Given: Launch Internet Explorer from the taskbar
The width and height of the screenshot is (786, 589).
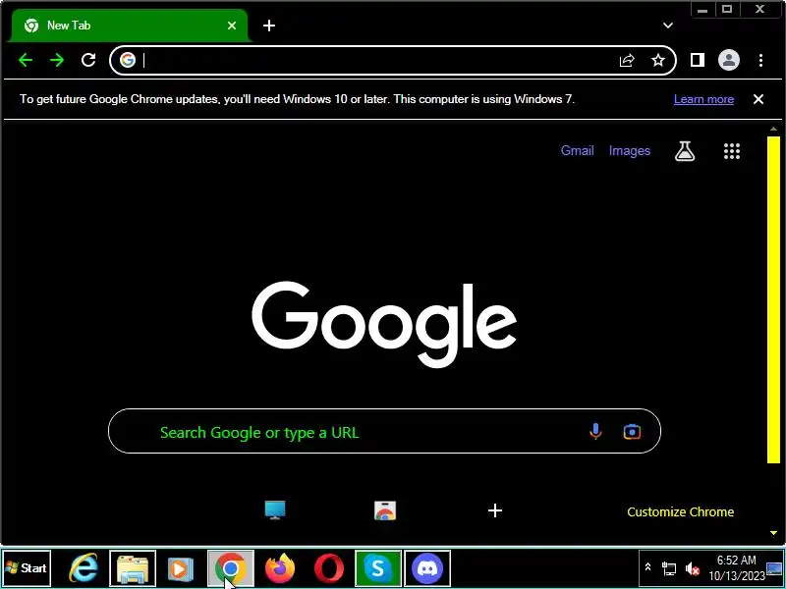Looking at the screenshot, I should tap(84, 568).
